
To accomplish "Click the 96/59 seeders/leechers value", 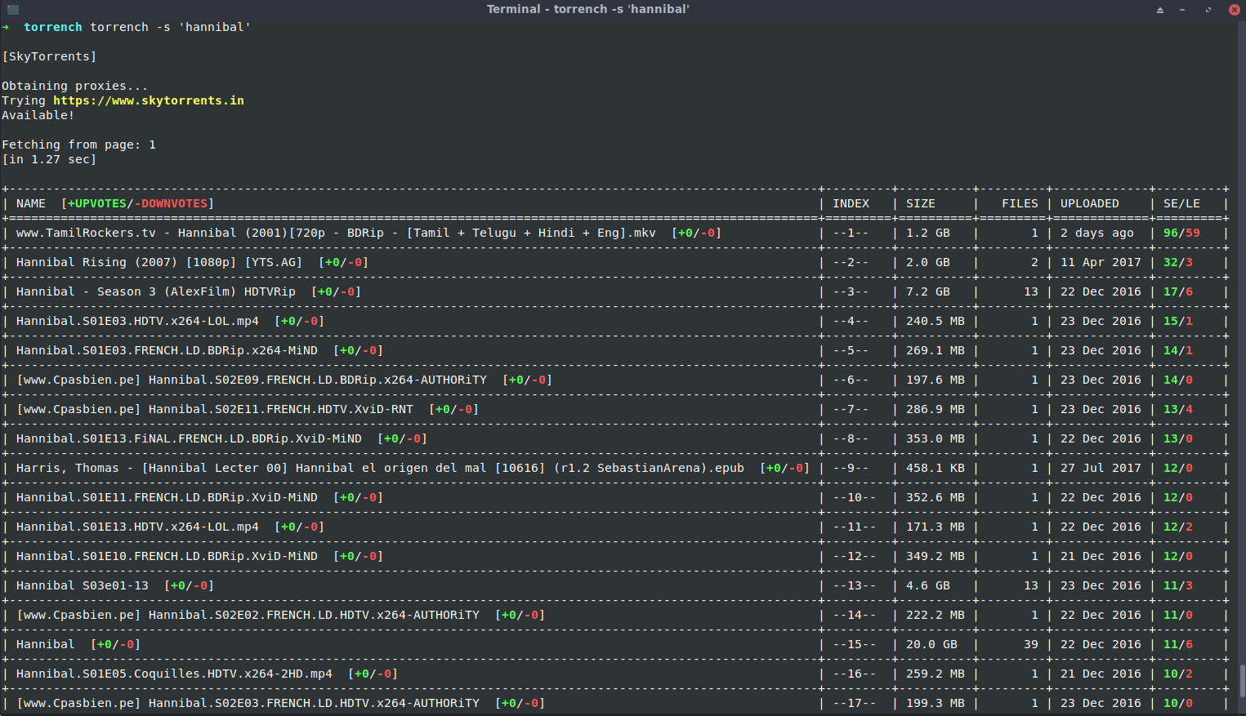I will pos(1181,233).
